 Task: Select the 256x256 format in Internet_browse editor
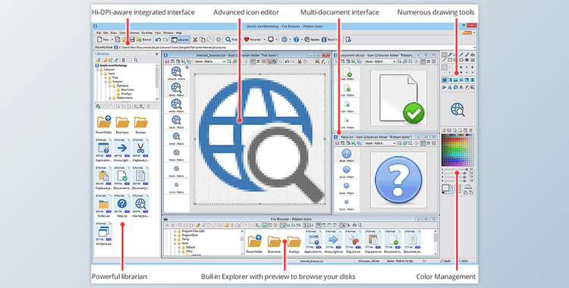coord(176,73)
